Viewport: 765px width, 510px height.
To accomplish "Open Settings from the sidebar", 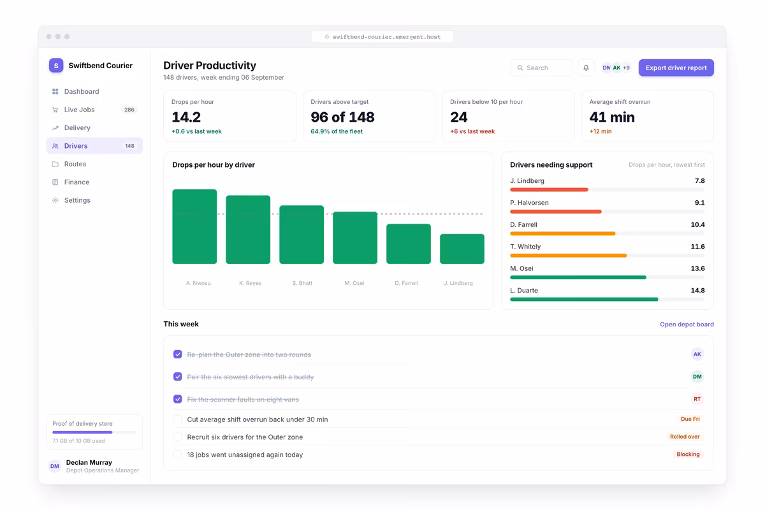I will [94, 200].
